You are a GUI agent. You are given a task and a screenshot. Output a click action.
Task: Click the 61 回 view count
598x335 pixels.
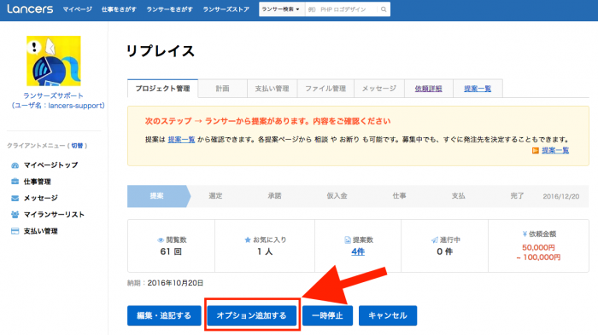point(171,251)
